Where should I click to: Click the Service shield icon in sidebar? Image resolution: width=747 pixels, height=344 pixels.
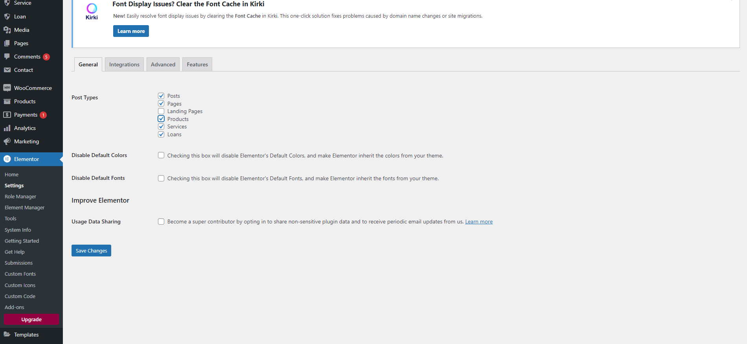point(7,3)
